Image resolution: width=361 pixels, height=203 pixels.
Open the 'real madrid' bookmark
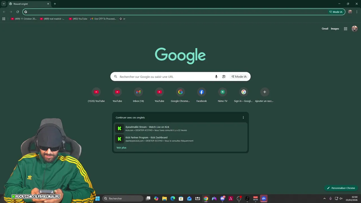pyautogui.click(x=52, y=19)
